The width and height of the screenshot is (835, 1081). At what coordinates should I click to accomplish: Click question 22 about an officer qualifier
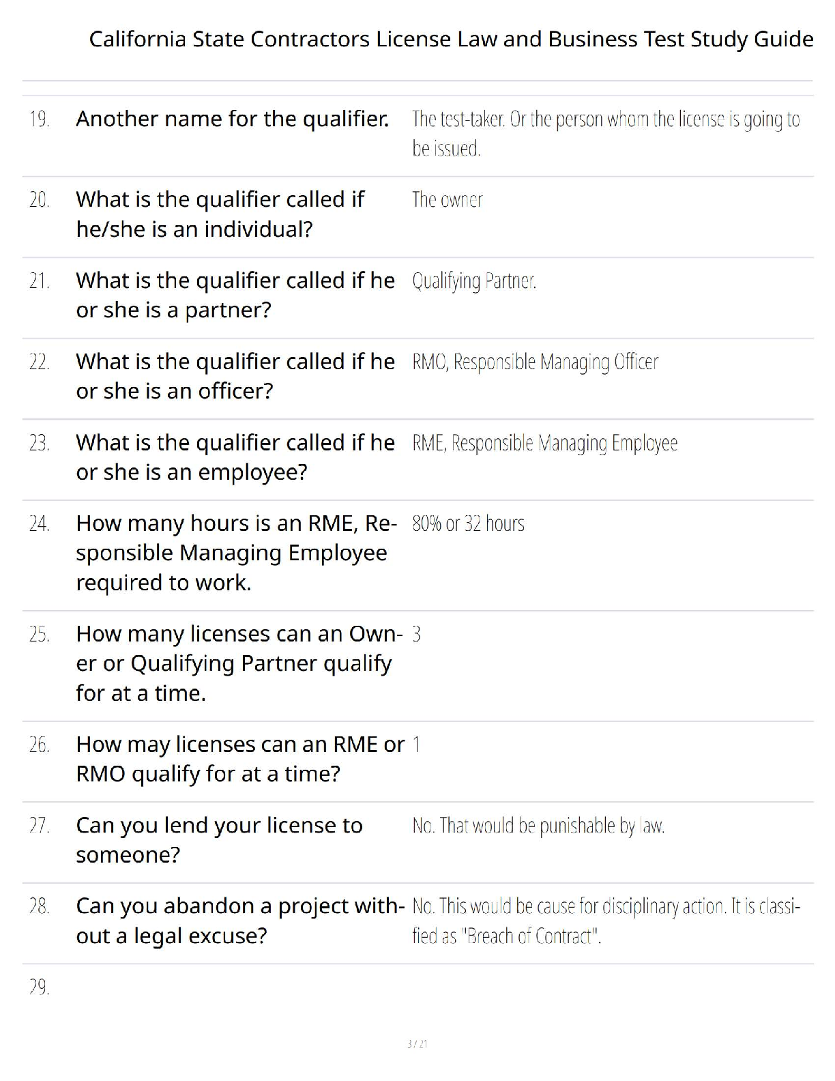(x=235, y=376)
